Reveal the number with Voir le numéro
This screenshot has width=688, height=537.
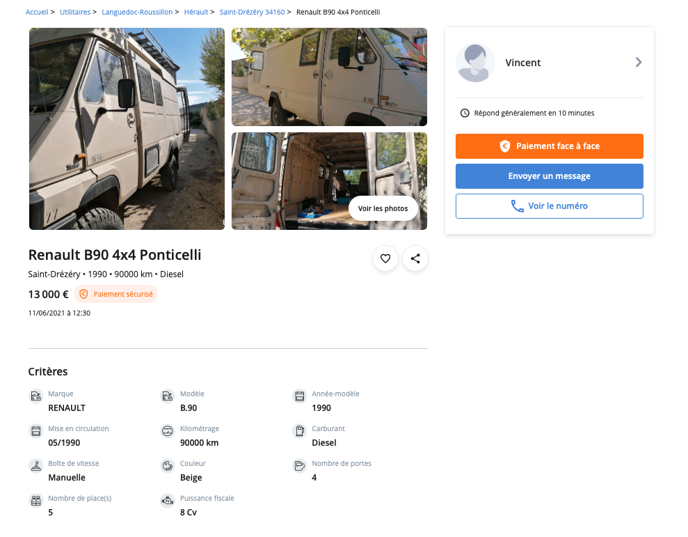pos(549,206)
